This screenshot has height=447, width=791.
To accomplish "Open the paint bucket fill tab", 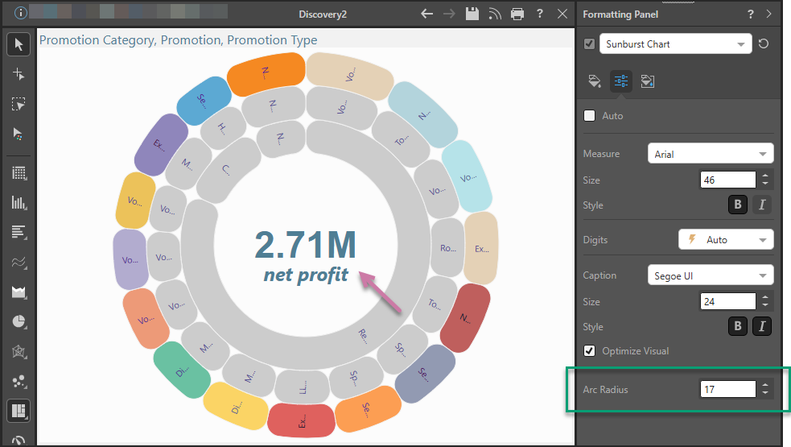I will [595, 81].
